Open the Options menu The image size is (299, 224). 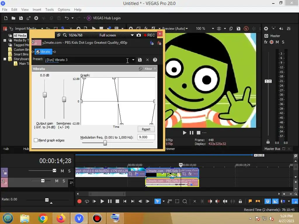(64, 10)
